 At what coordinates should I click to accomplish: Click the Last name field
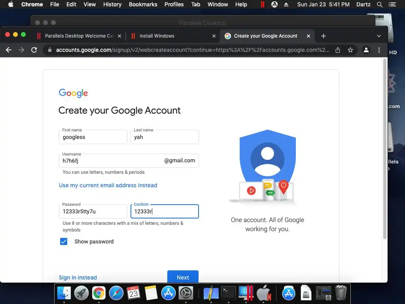pos(165,137)
